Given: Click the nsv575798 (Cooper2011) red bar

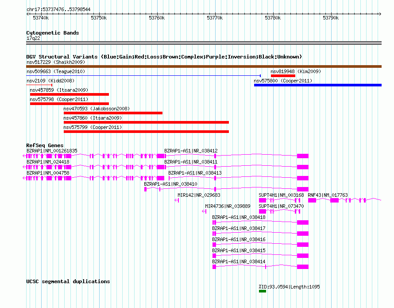Looking at the screenshot, I should tap(70, 104).
